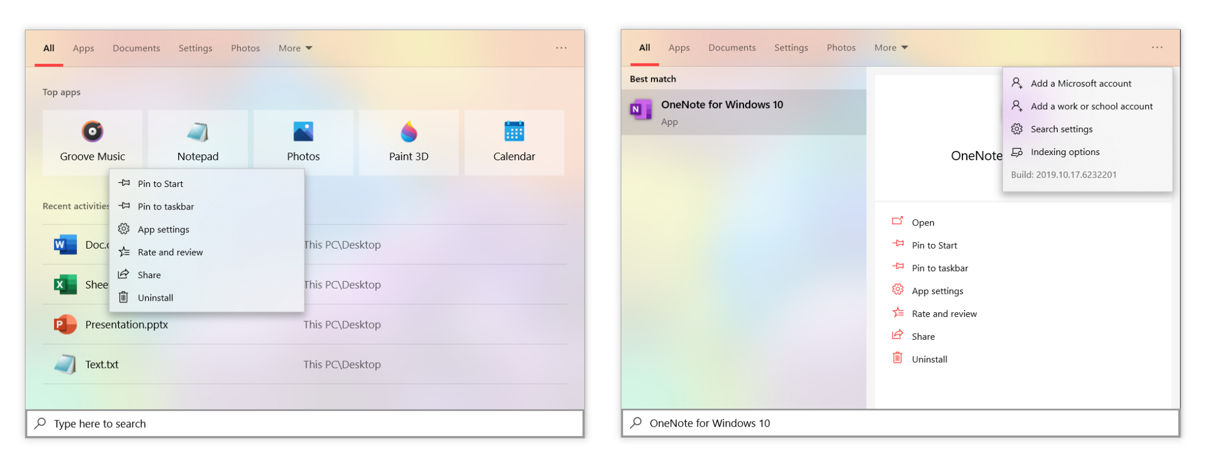Open the Groove Music app tile
Viewport: 1205px width, 461px height.
(x=92, y=142)
